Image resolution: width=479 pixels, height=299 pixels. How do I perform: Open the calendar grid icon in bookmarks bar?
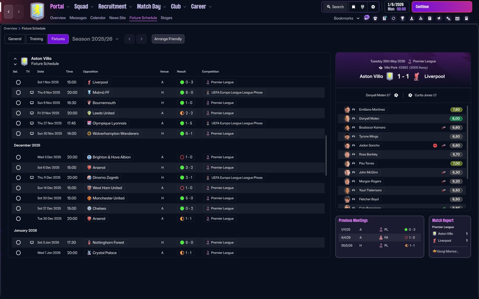pyautogui.click(x=457, y=18)
